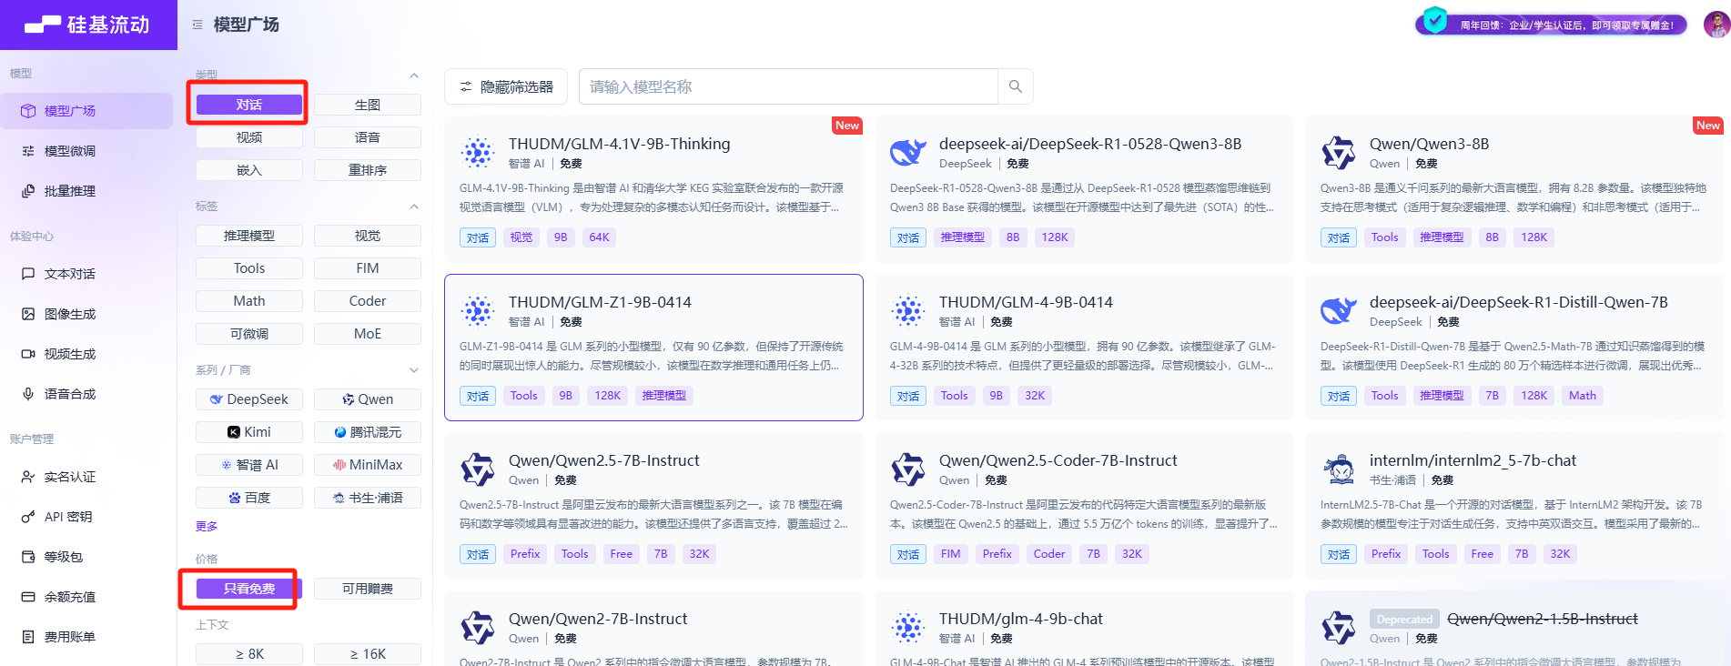
Task: Click the SiliconFlow logo in header
Action: (87, 25)
